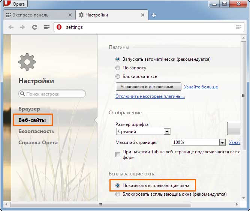The height and width of the screenshot is (211, 250).
Task: Close the Экспресс-панель tab
Action: pyautogui.click(x=70, y=15)
